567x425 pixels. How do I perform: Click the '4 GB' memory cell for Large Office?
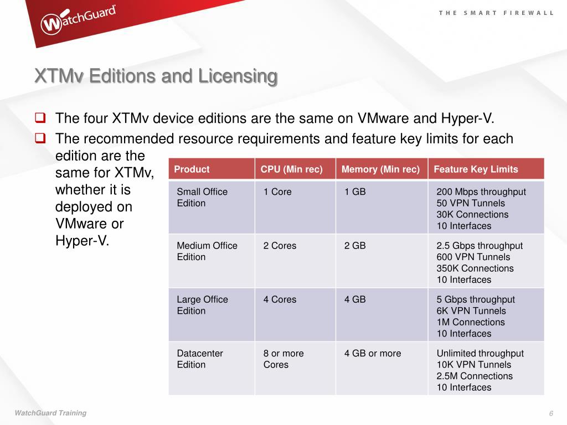(x=382, y=315)
